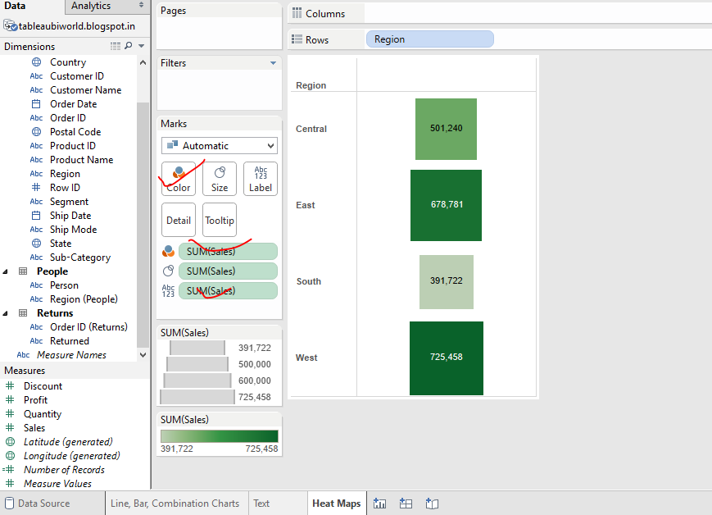This screenshot has width=712, height=515.
Task: Click the New Dashboard icon
Action: click(406, 503)
